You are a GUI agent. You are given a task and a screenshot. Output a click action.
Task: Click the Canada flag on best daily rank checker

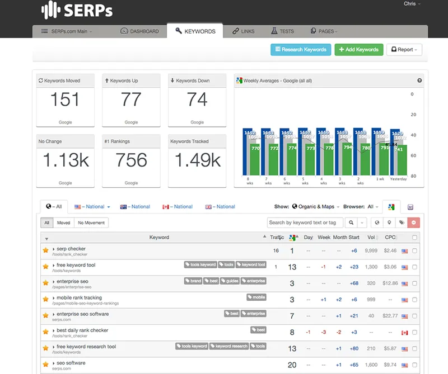click(404, 333)
